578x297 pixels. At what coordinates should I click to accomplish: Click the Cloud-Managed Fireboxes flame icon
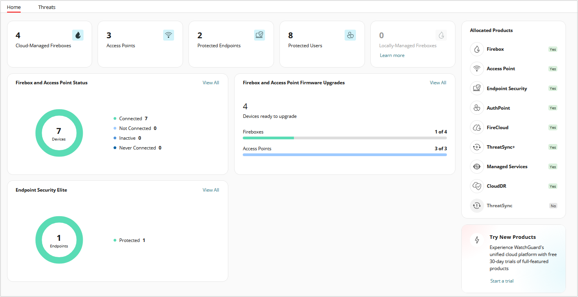(x=78, y=35)
